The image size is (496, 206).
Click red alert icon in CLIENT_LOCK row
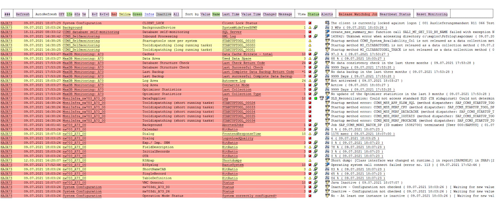[x=310, y=23]
